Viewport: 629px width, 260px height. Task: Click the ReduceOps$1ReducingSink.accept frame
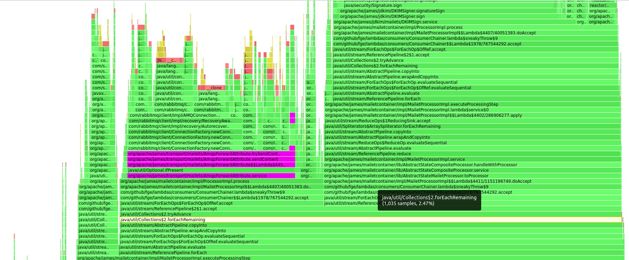(x=473, y=121)
